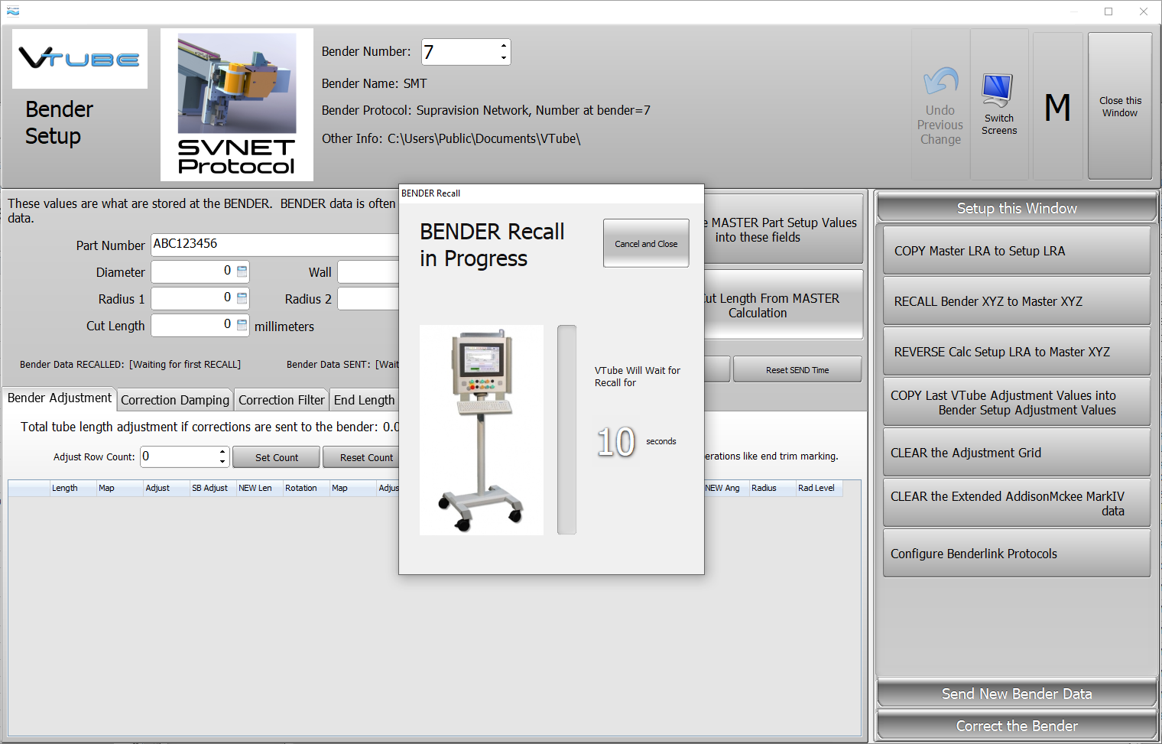This screenshot has height=744, width=1162.
Task: Decrease the Bender Number spinner
Action: [x=503, y=58]
